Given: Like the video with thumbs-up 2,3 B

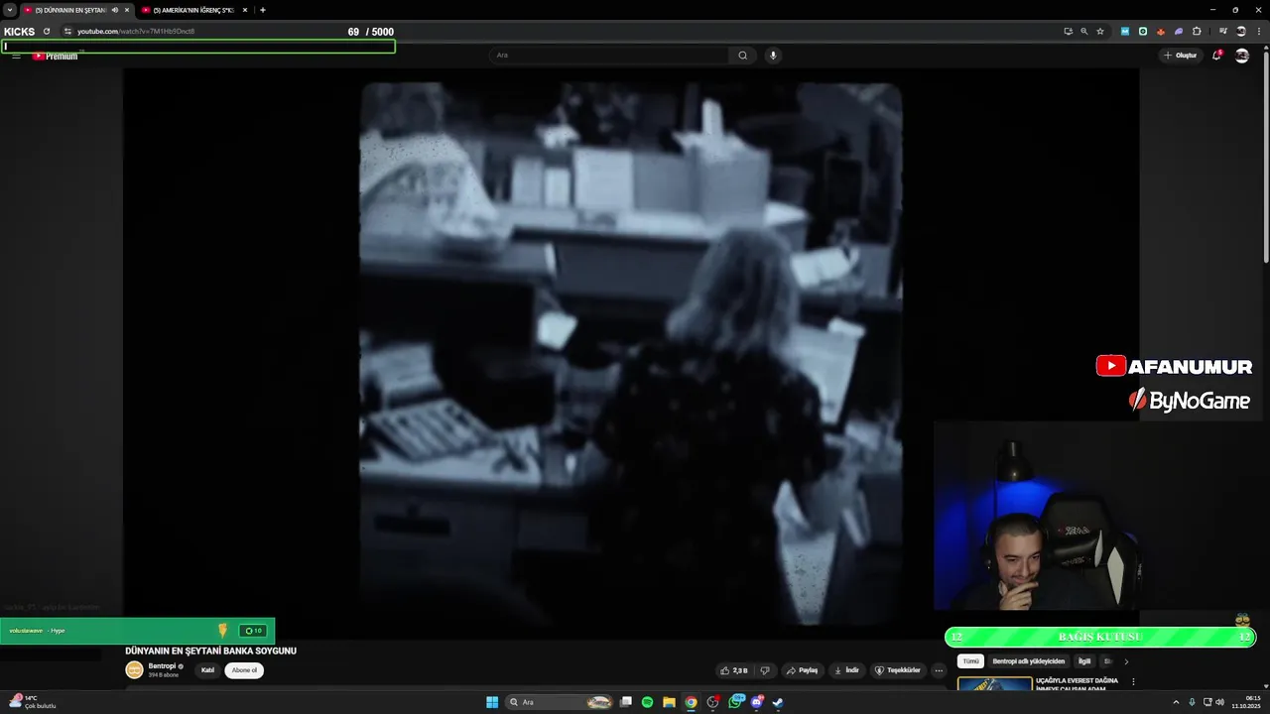Looking at the screenshot, I should (x=734, y=670).
